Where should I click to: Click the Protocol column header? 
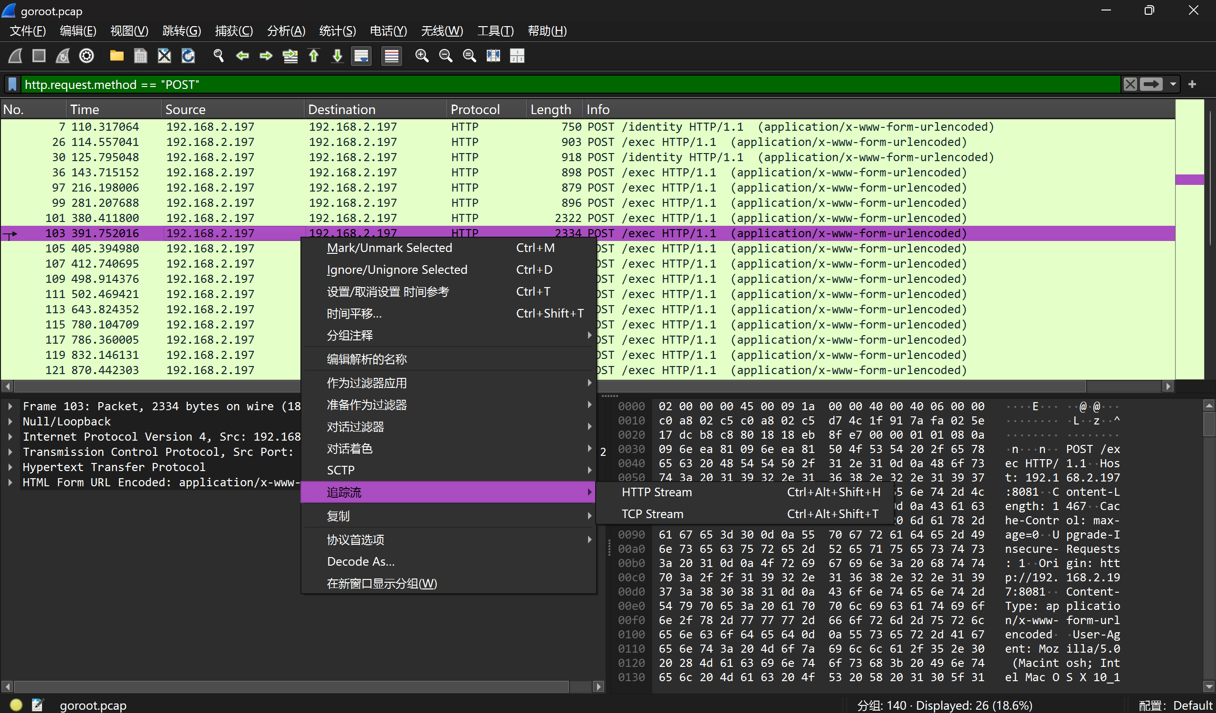click(487, 109)
